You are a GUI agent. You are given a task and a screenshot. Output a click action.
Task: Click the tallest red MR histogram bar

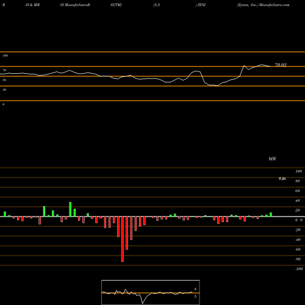point(123,239)
